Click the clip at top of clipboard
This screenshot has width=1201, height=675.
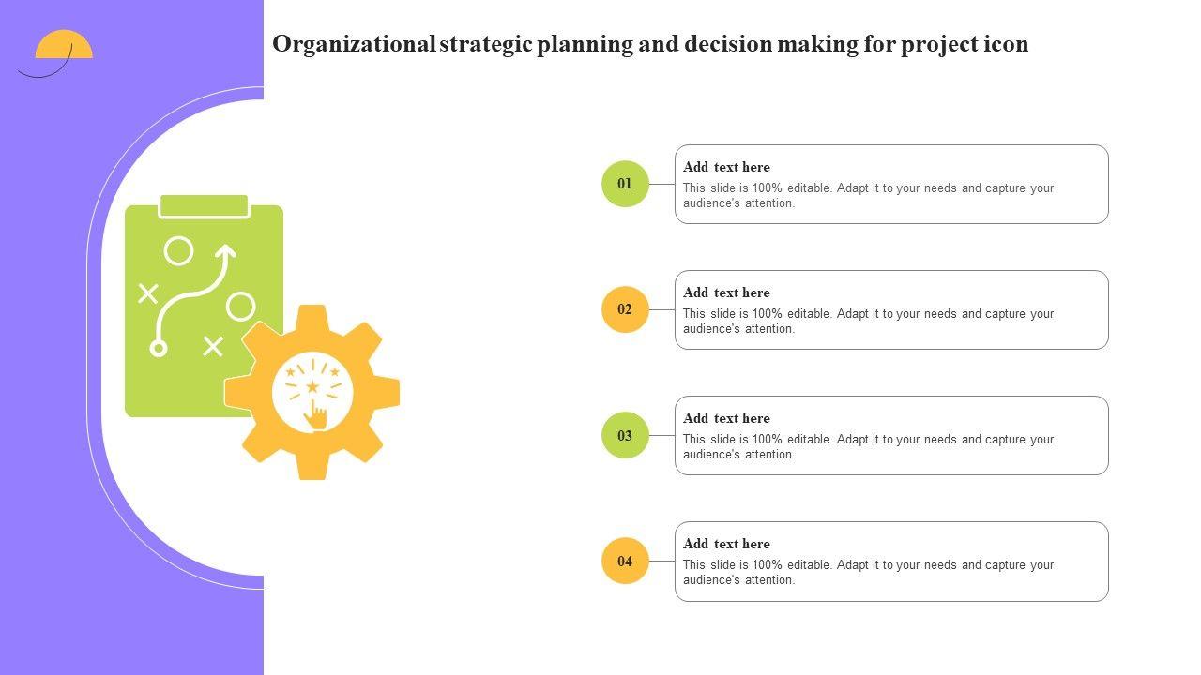click(x=204, y=206)
